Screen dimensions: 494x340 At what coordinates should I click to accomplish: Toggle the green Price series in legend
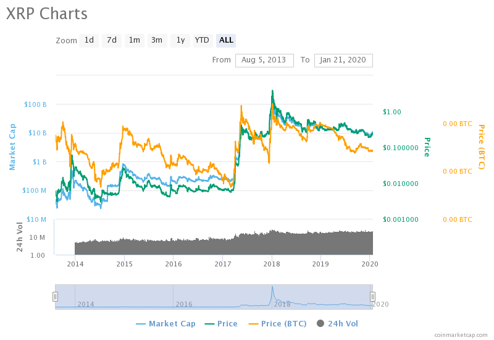click(x=221, y=323)
